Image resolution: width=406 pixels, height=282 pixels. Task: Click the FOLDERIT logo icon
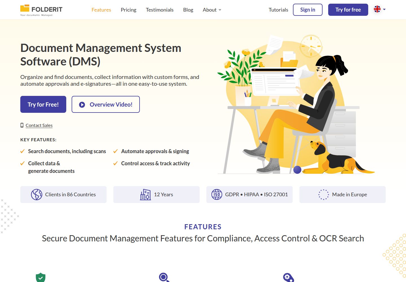25,8
